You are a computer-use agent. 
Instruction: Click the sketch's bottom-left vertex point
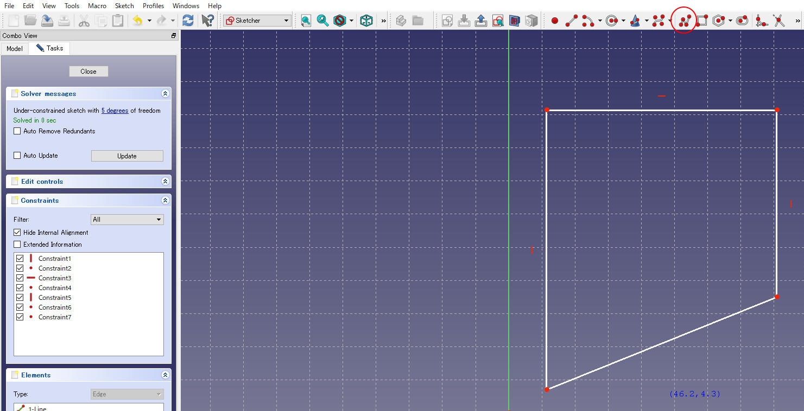click(547, 389)
